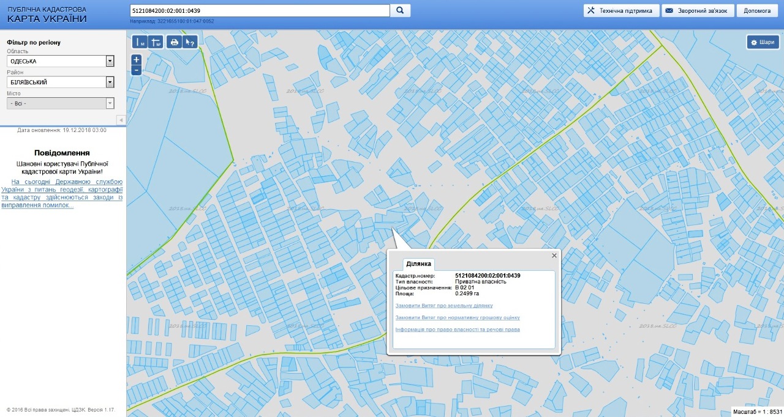Click the Цільове призначення value В 02 01
Viewport: 784px width, 417px height.
coord(465,287)
